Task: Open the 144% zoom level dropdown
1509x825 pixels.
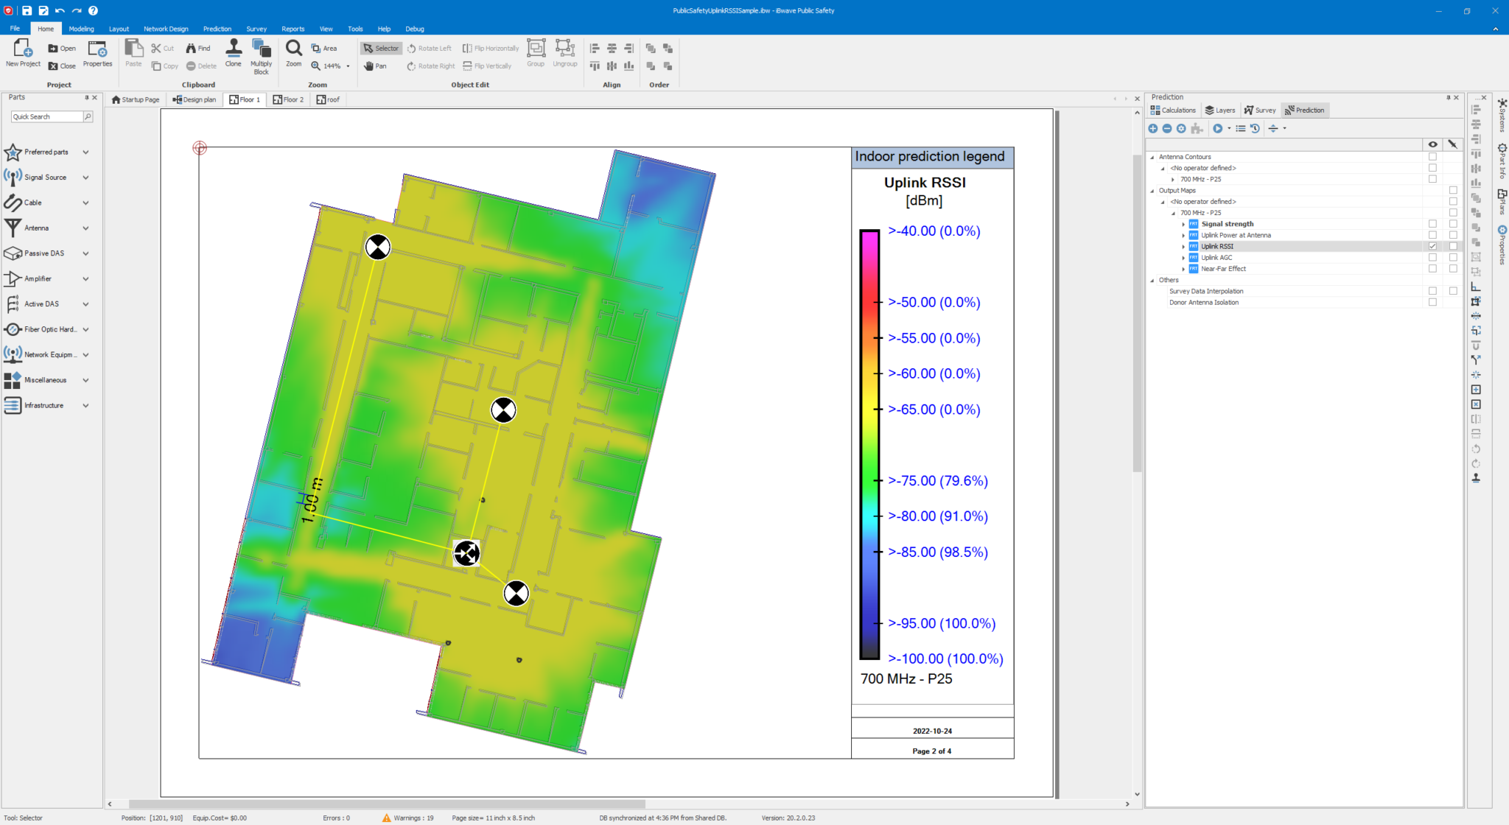Action: coord(347,66)
